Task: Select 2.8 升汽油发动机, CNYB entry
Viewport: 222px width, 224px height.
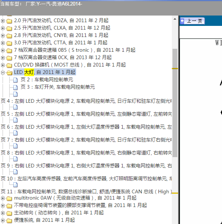Action: tap(61, 35)
